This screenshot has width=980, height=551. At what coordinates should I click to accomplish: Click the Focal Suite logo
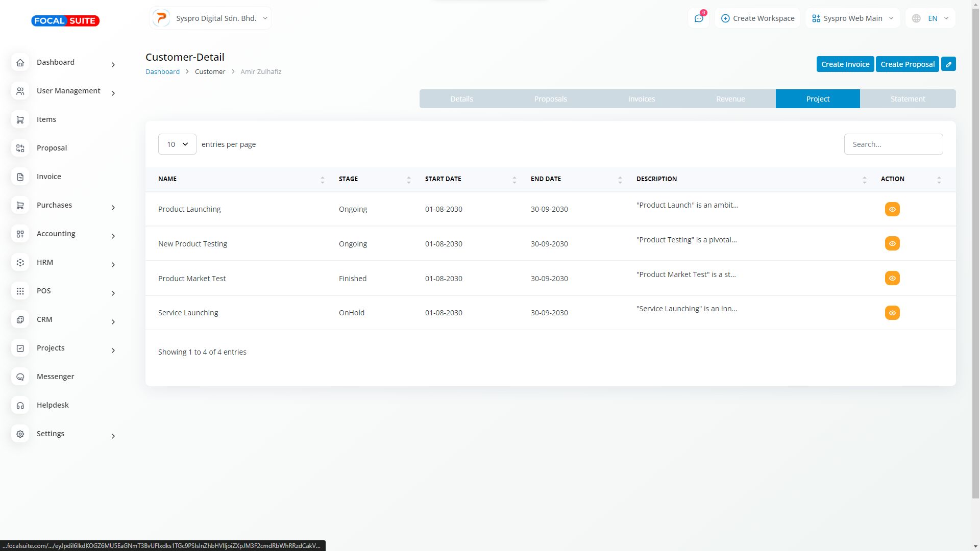pyautogui.click(x=65, y=21)
